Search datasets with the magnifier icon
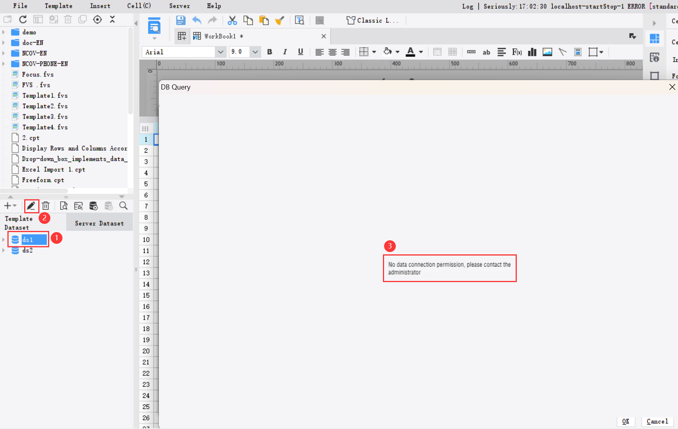Screen dimensions: 678x429 coord(124,206)
